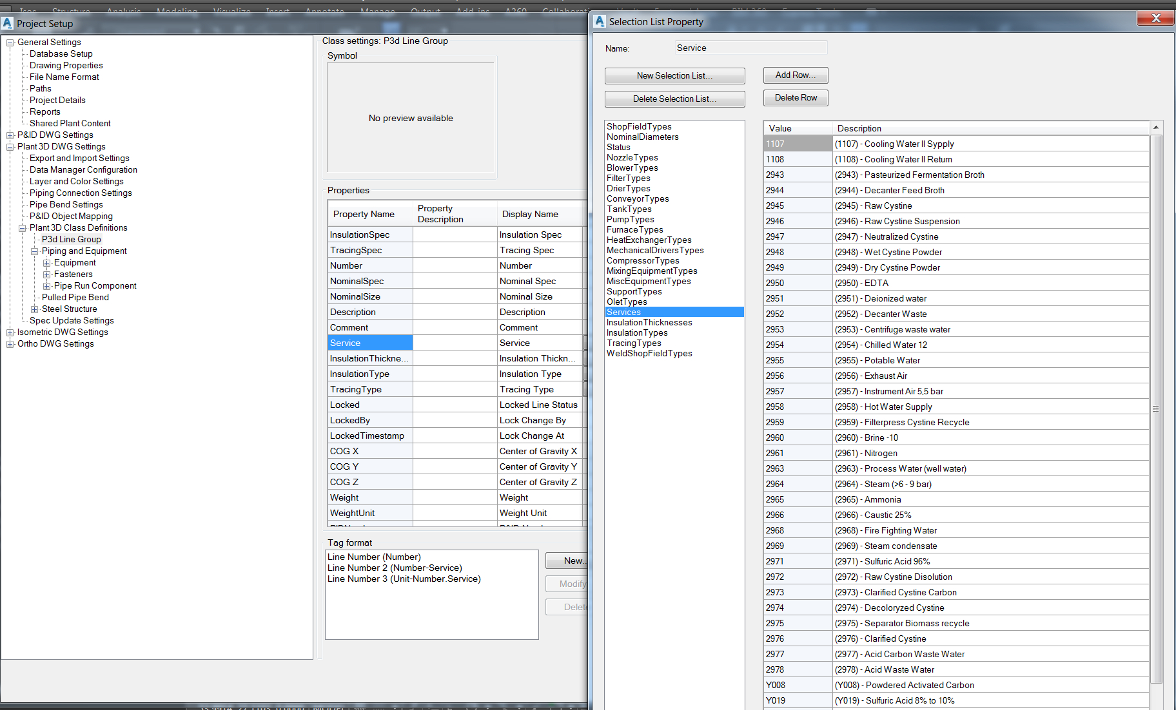Select the InsulationSpec property row
1176x710 pixels.
370,235
